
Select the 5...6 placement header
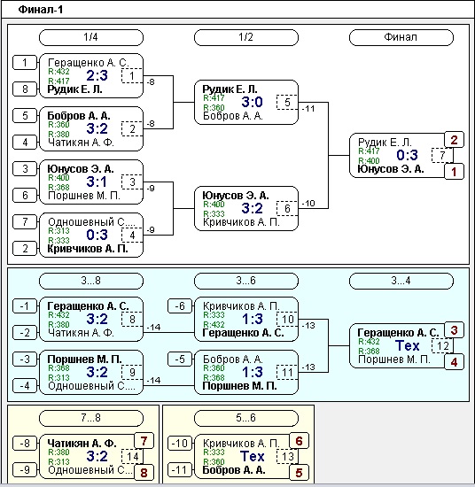coord(246,418)
